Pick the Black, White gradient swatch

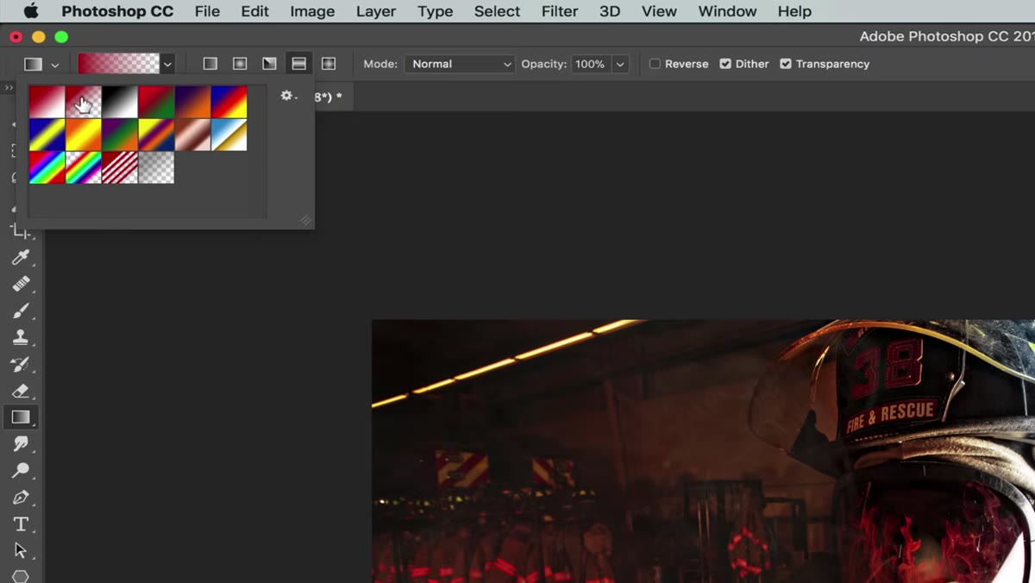(x=120, y=102)
